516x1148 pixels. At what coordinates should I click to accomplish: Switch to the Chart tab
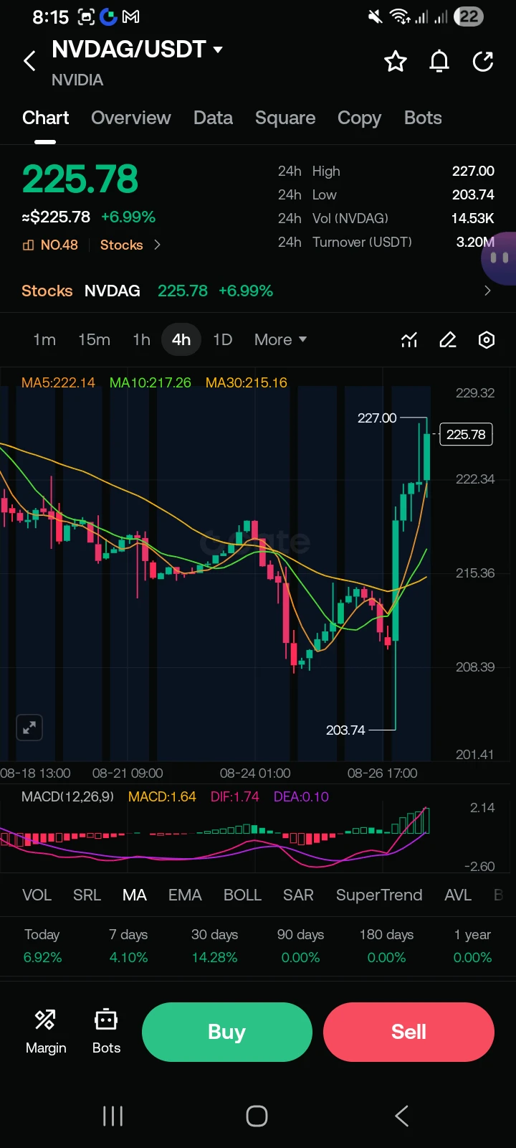(46, 118)
